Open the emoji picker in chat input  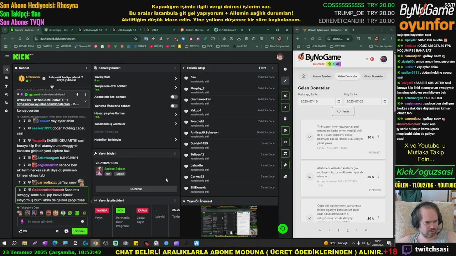(83, 222)
